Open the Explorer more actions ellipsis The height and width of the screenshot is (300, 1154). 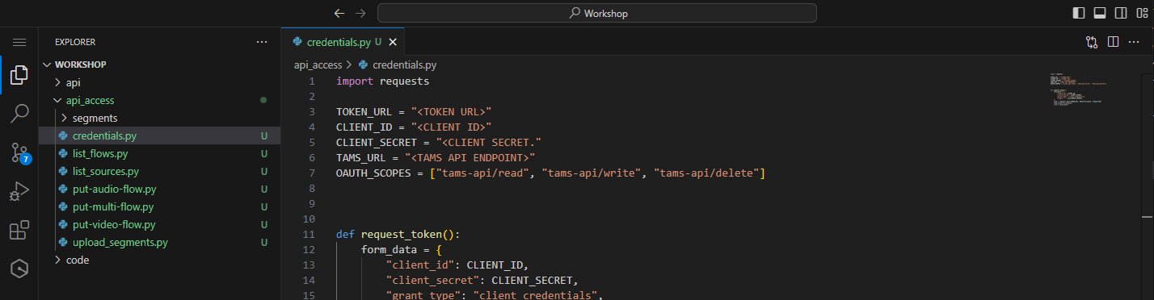click(x=262, y=42)
